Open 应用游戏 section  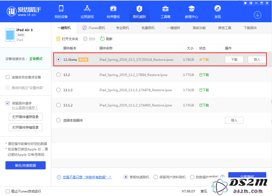87,12
